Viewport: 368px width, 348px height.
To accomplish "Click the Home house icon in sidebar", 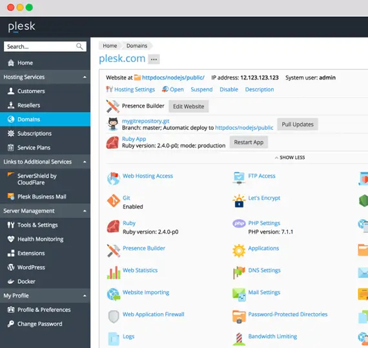I will [11, 63].
